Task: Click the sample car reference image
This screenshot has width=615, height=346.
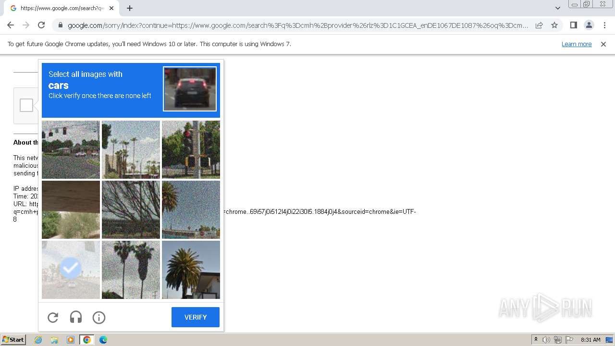Action: (190, 89)
